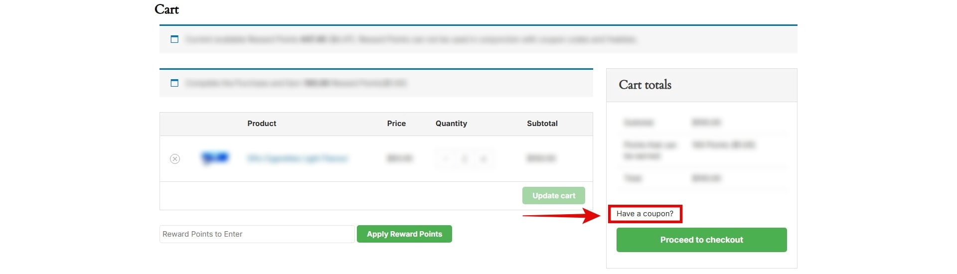Viewport: 957px width, 274px height.
Task: Click the Subtotal column header
Action: pyautogui.click(x=542, y=124)
